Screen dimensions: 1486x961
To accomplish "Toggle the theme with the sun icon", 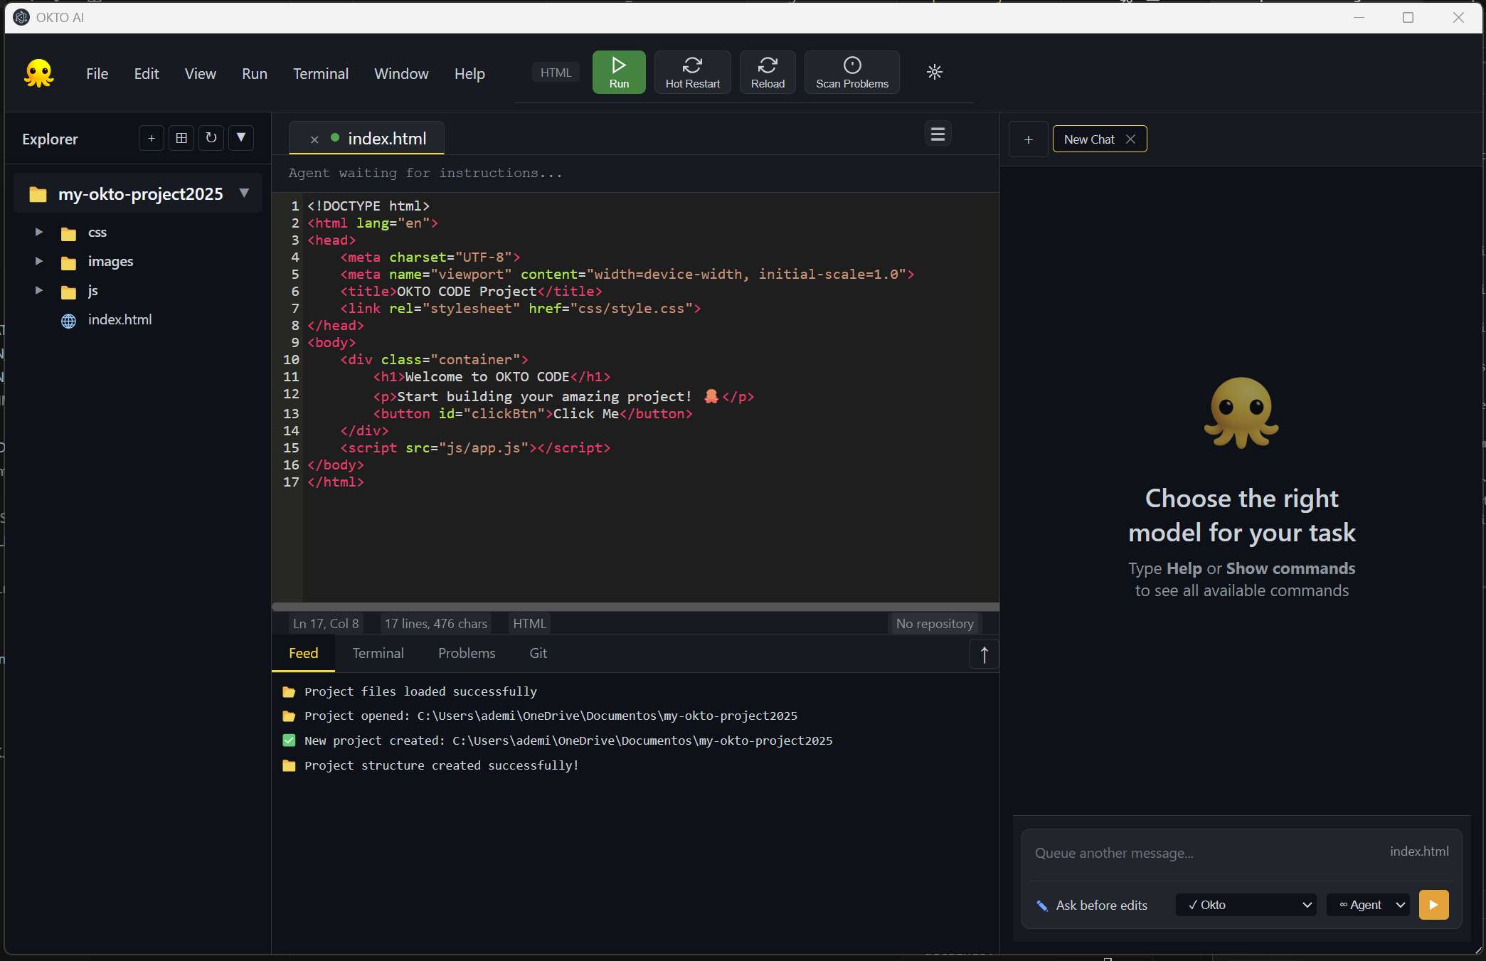I will pos(934,72).
